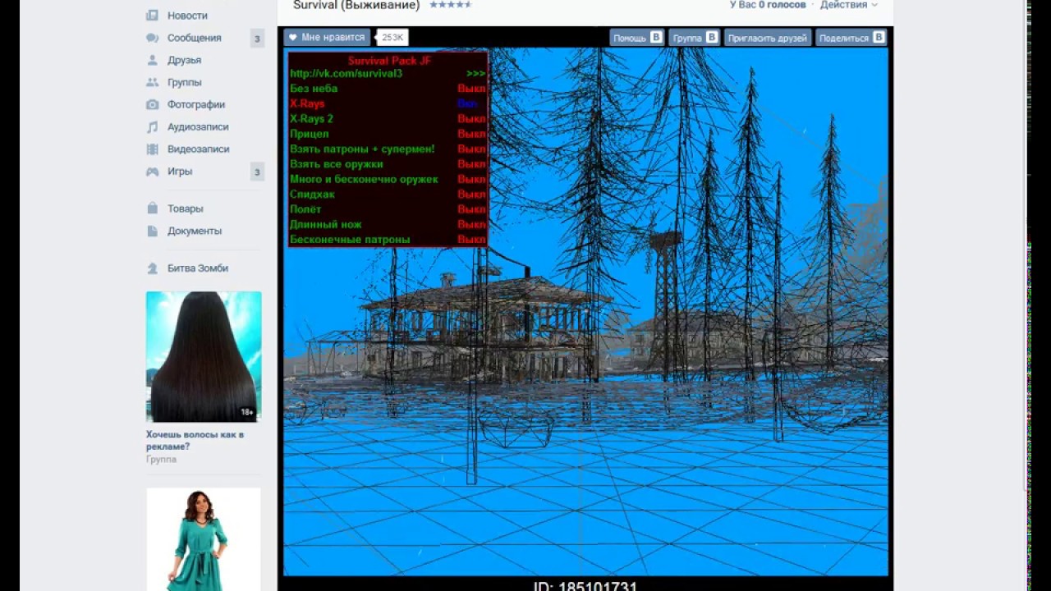The height and width of the screenshot is (591, 1051).
Task: Click the 253K likes counter
Action: [x=392, y=38]
